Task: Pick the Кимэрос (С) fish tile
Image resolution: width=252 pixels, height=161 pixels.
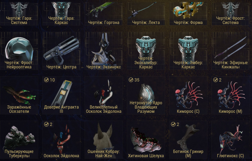Action: coord(188,95)
